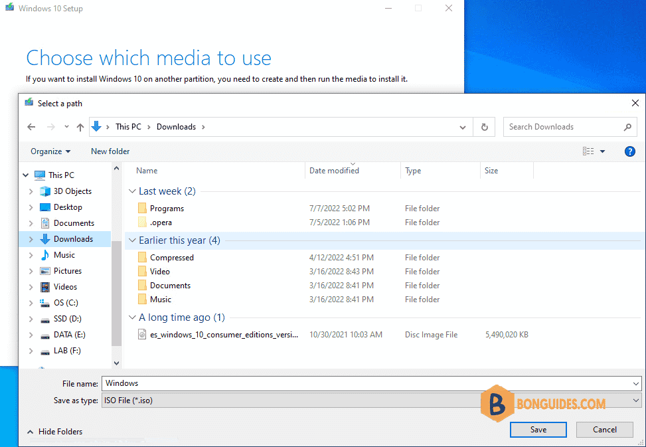Collapse the This PC tree node
The width and height of the screenshot is (646, 447).
tap(26, 175)
